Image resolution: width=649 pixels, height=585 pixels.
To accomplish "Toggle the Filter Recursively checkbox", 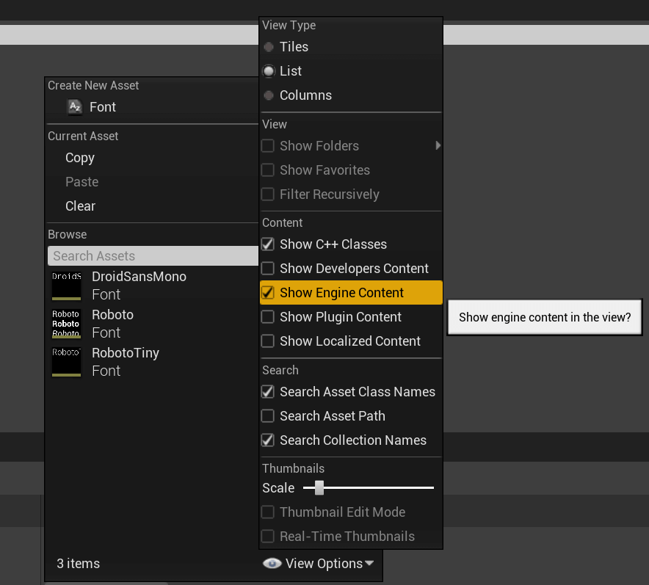I will point(268,194).
